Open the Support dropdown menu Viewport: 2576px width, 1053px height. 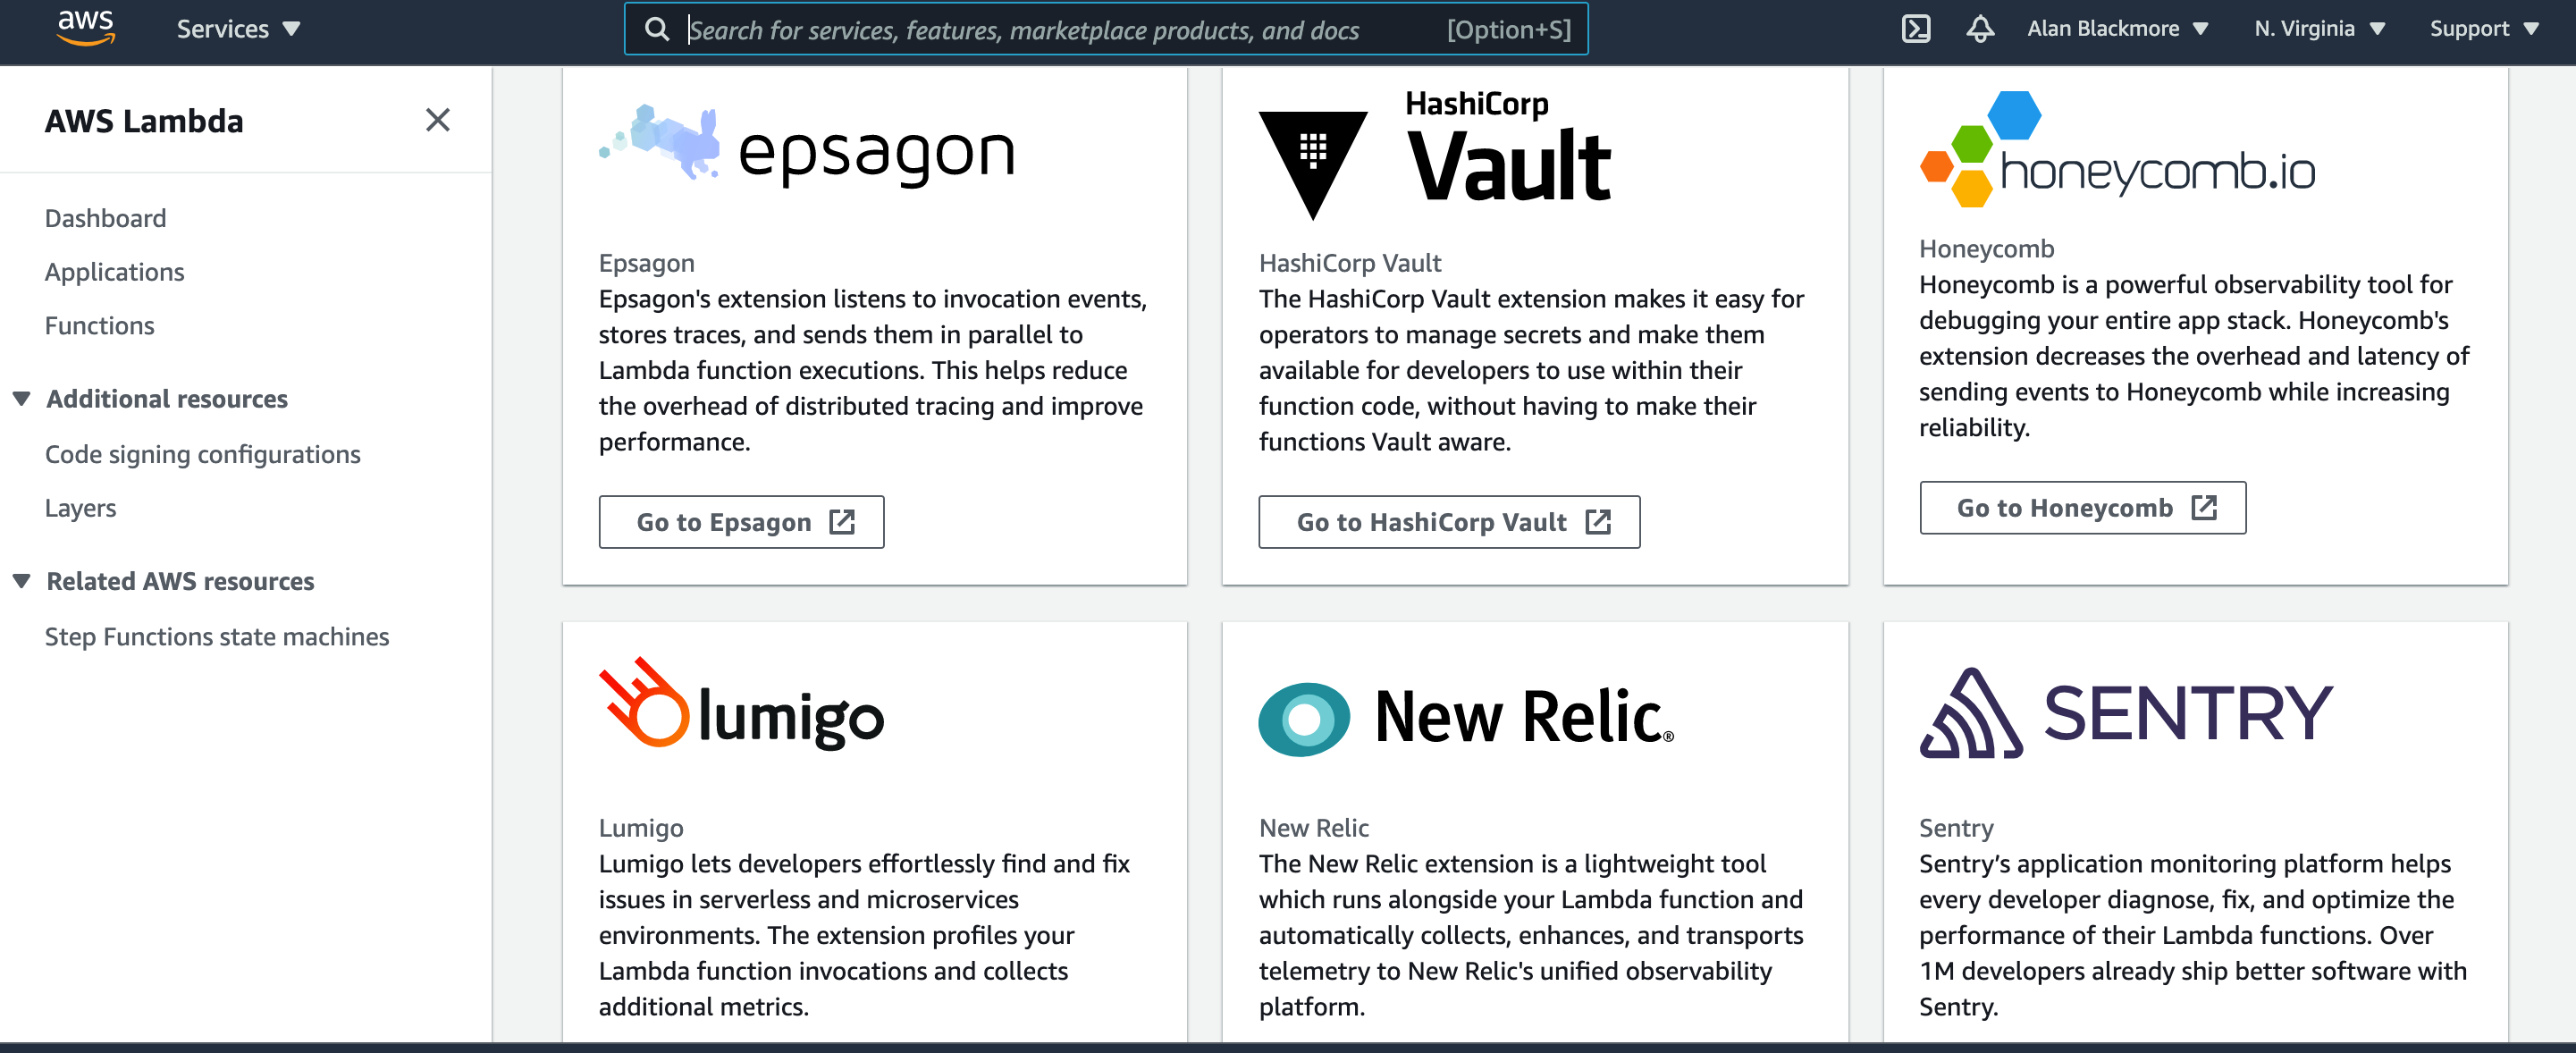pos(2483,29)
